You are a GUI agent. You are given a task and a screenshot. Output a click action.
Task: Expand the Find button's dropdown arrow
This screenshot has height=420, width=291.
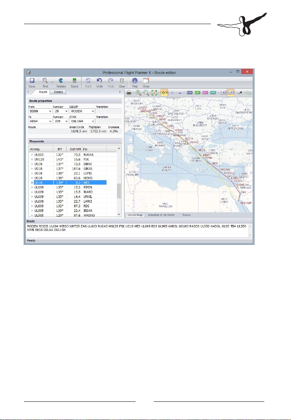pyautogui.click(x=52, y=82)
